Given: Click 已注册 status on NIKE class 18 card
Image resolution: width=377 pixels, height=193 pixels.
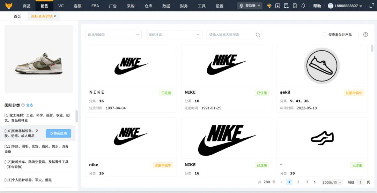Looking at the screenshot, I should pos(261,93).
